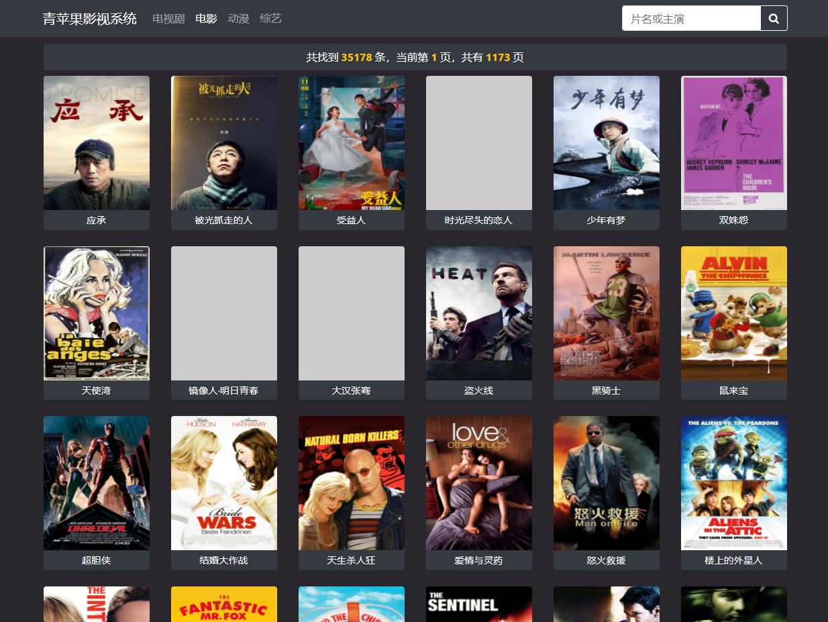828x622 pixels.
Task: Open the 超胆侠 Daredevil poster
Action: (x=97, y=483)
